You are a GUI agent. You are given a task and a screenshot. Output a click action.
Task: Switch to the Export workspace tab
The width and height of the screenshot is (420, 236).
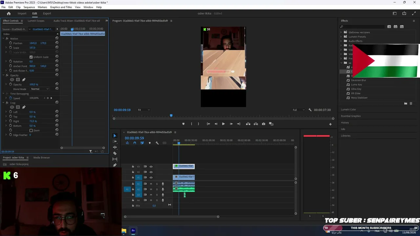point(47,13)
